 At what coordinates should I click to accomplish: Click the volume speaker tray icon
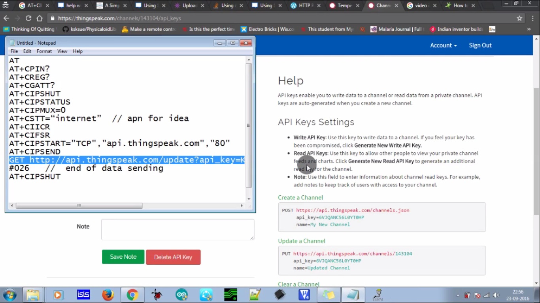[x=496, y=295]
